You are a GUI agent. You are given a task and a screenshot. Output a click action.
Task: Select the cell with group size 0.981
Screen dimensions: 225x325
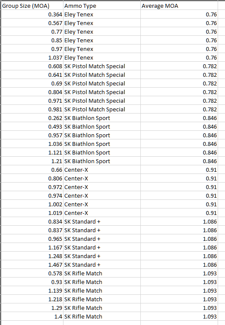(x=32, y=110)
